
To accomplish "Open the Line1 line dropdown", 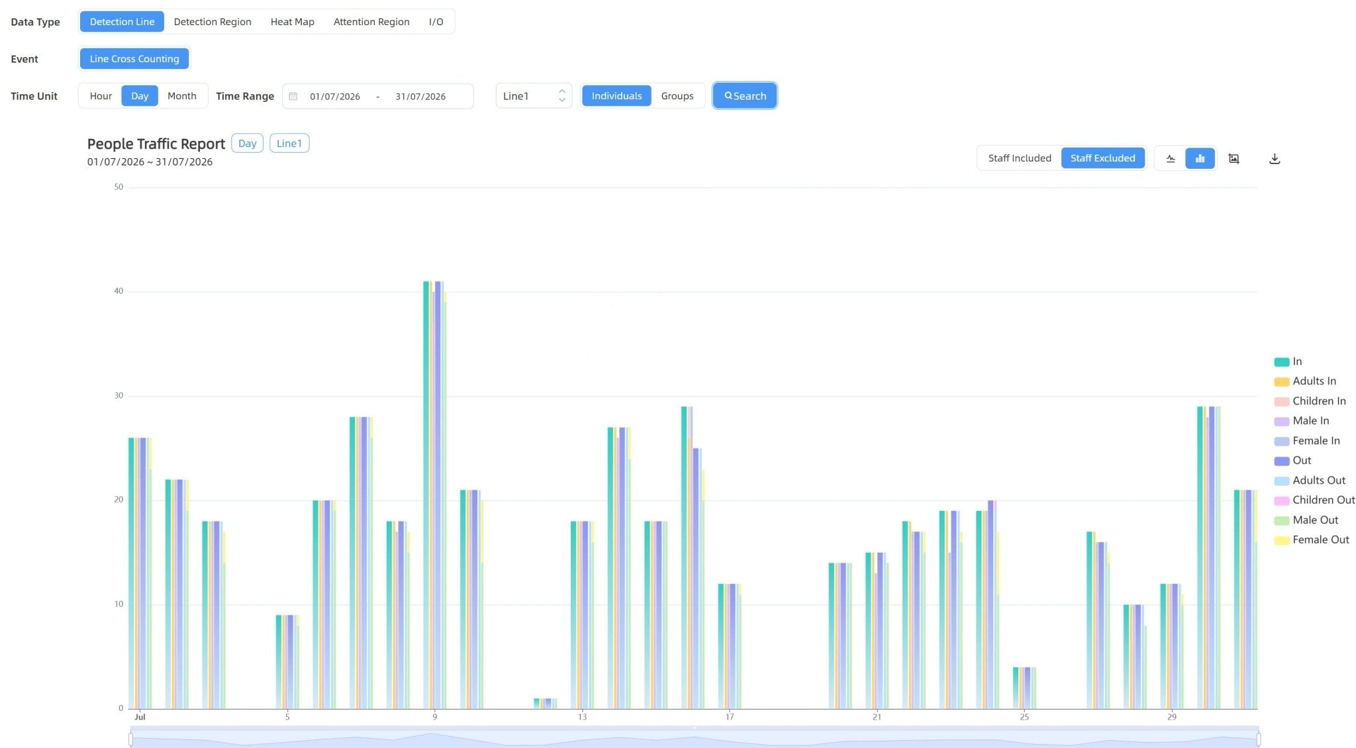I will 534,96.
